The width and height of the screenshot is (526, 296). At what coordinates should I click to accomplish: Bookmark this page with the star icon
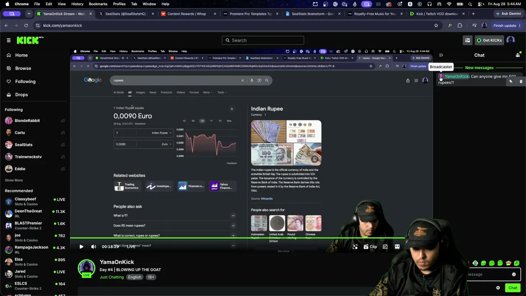(436, 25)
